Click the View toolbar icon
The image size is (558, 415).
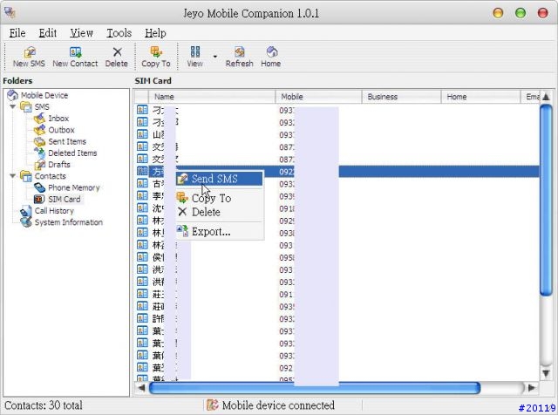(x=195, y=52)
